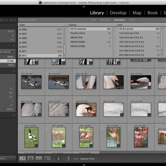Click badge icon on d507-034.NEF thumbnail
The width and height of the screenshot is (166, 166).
122,115
